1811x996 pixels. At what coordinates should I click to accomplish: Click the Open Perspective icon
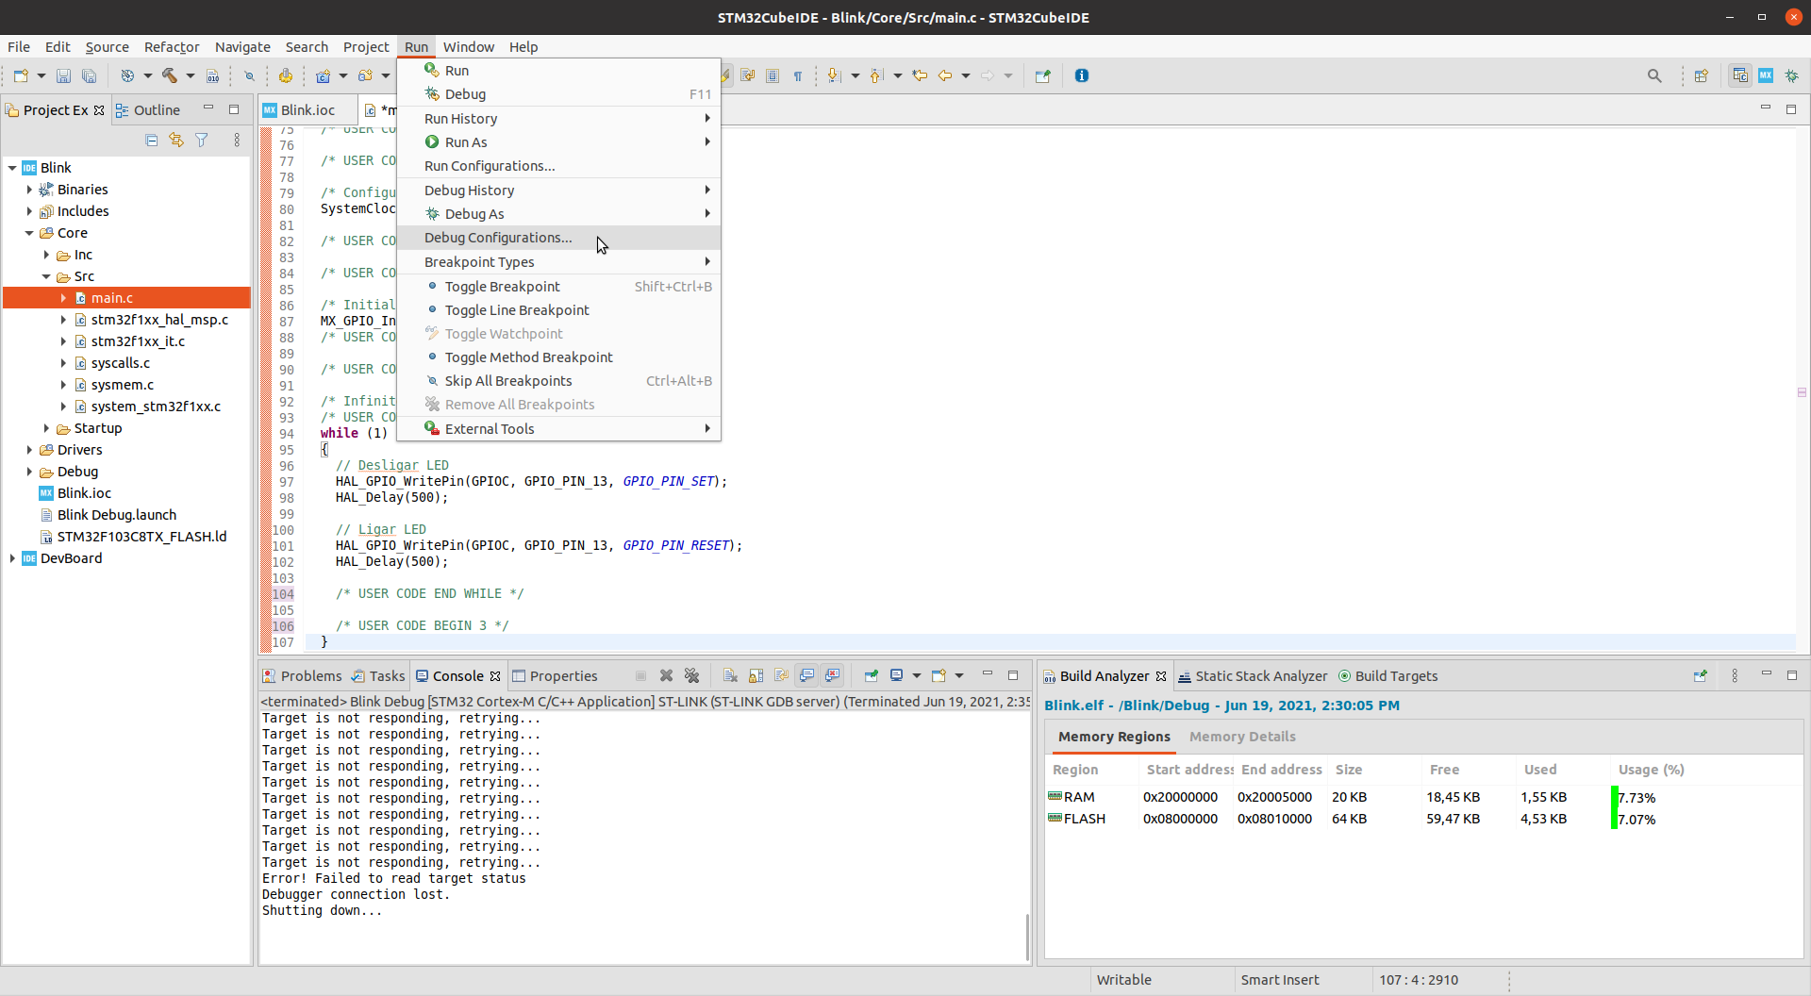[1702, 75]
